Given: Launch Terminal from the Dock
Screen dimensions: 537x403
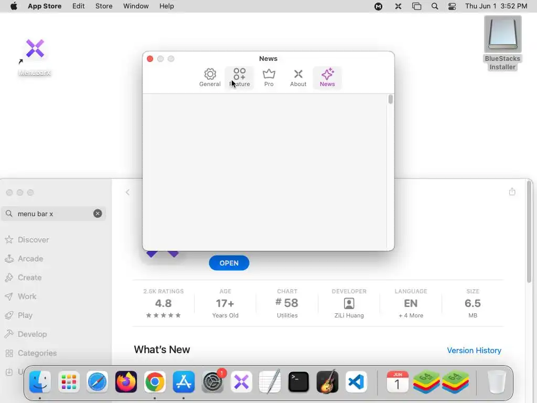Looking at the screenshot, I should coord(298,382).
